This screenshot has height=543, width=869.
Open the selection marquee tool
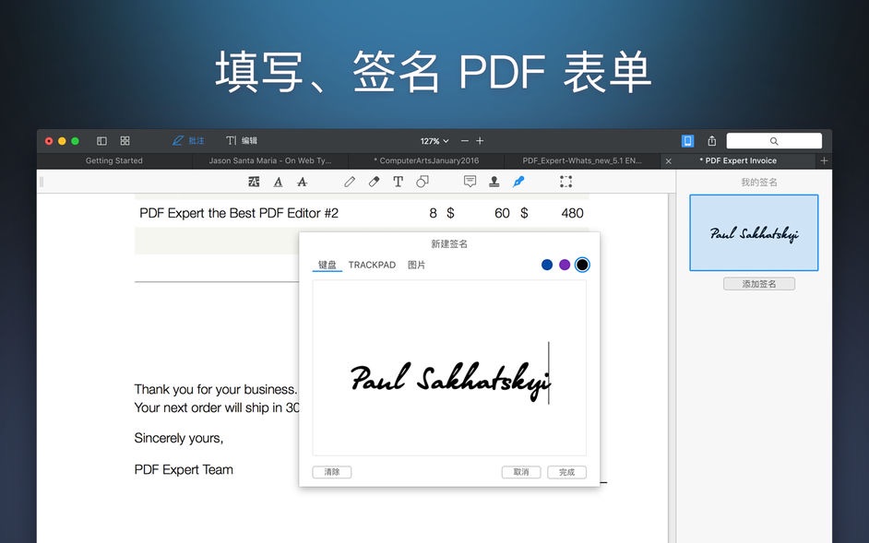[x=565, y=182]
